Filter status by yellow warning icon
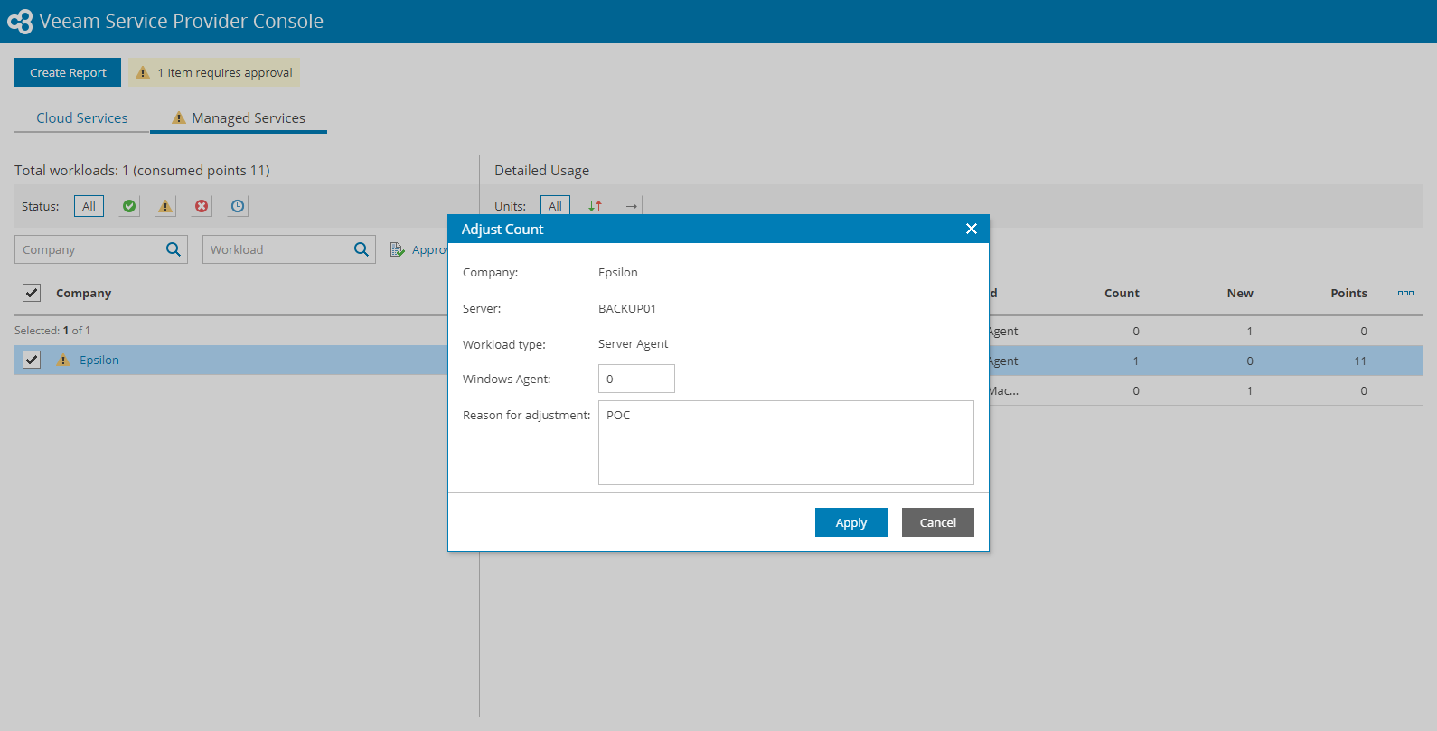This screenshot has height=731, width=1437. tap(165, 206)
